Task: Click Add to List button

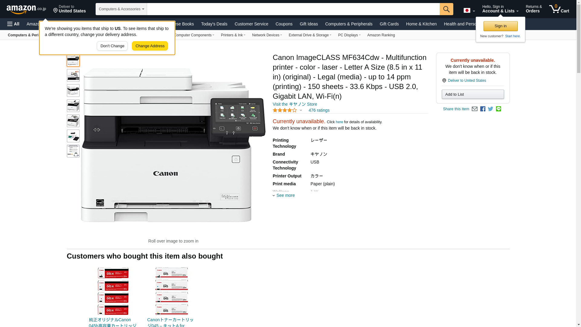Action: pos(473,94)
